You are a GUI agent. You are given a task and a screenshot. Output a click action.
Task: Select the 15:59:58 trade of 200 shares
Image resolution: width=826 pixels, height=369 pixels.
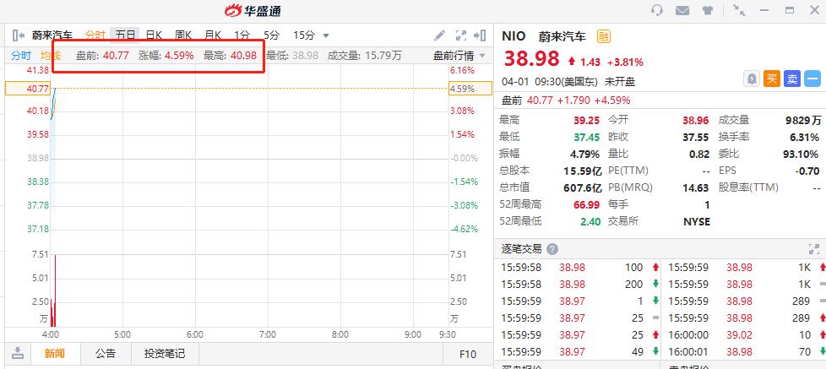pyautogui.click(x=578, y=285)
